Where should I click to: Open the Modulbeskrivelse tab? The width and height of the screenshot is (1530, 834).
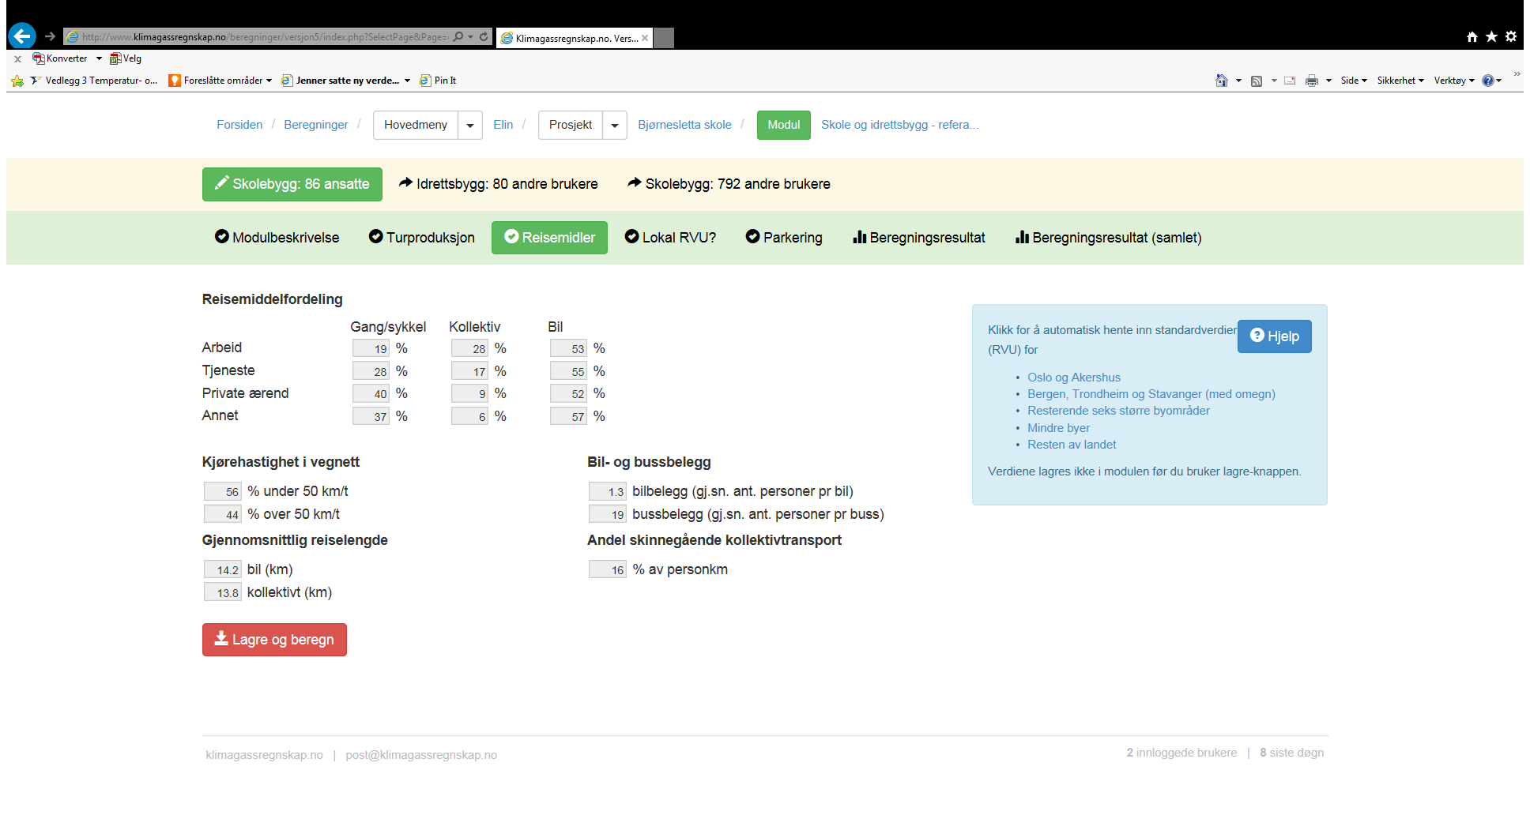pos(277,238)
